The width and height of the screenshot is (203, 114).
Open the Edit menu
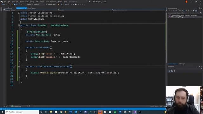[9, 2]
